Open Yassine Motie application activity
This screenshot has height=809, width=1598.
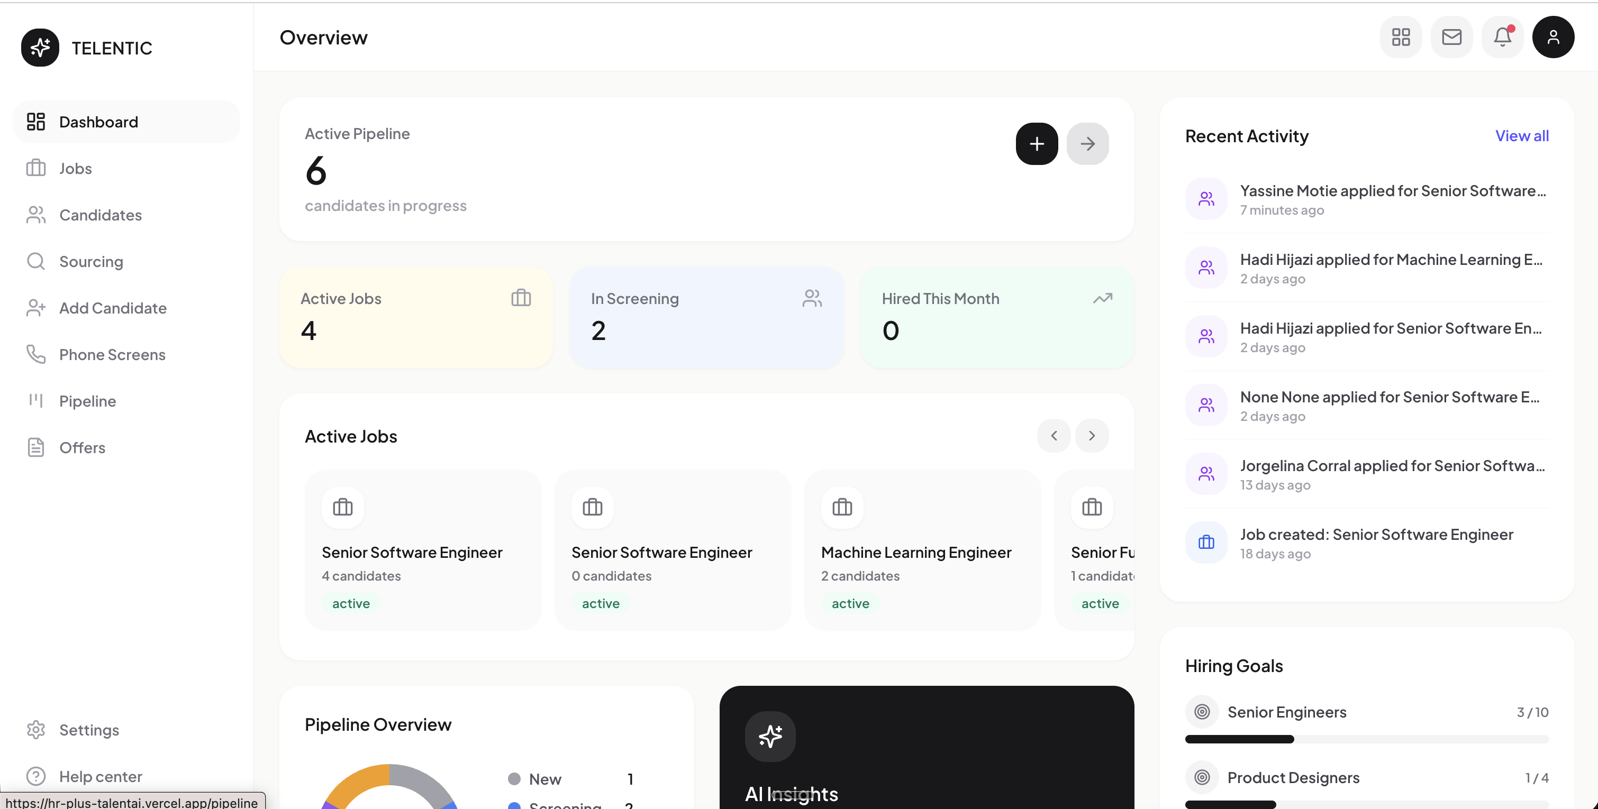coord(1392,199)
